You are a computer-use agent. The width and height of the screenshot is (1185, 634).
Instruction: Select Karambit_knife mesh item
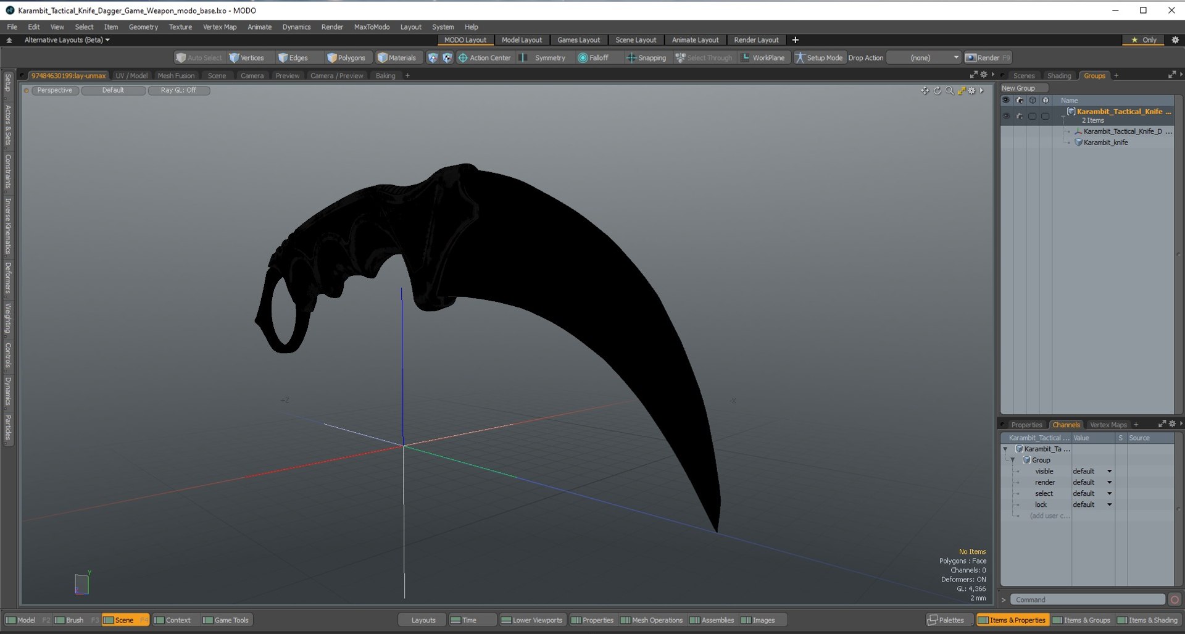click(x=1105, y=143)
